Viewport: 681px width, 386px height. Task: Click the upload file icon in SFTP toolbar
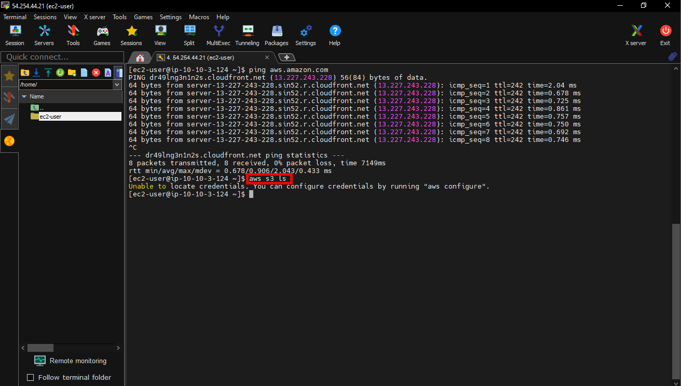pyautogui.click(x=48, y=73)
